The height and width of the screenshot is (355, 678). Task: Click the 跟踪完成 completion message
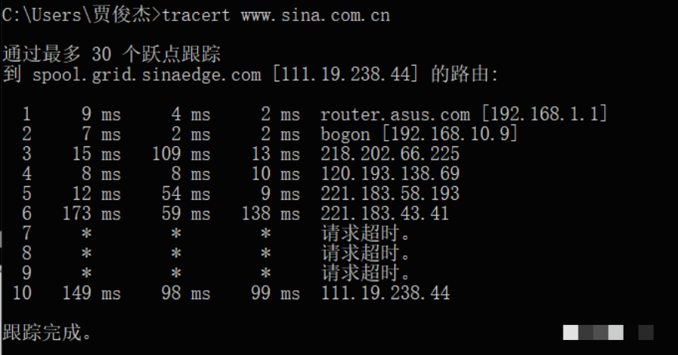(47, 332)
